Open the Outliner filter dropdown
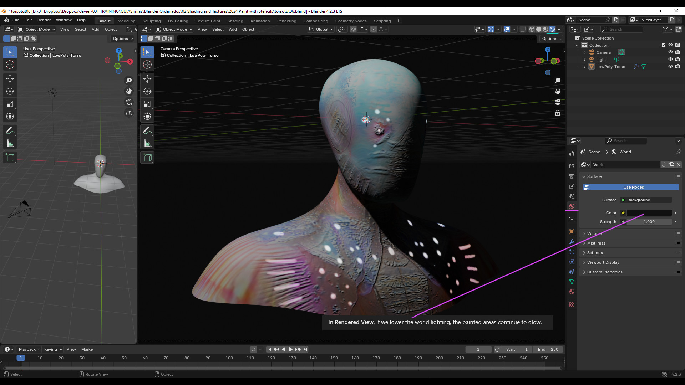This screenshot has width=685, height=385. coord(667,29)
